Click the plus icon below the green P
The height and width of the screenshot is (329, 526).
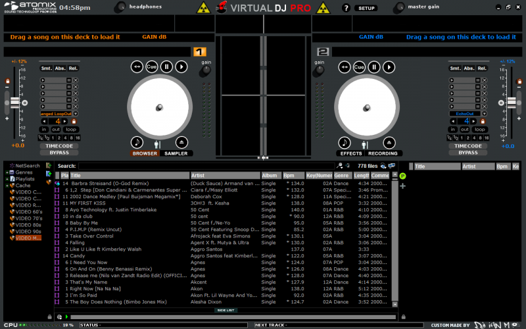[x=403, y=186]
